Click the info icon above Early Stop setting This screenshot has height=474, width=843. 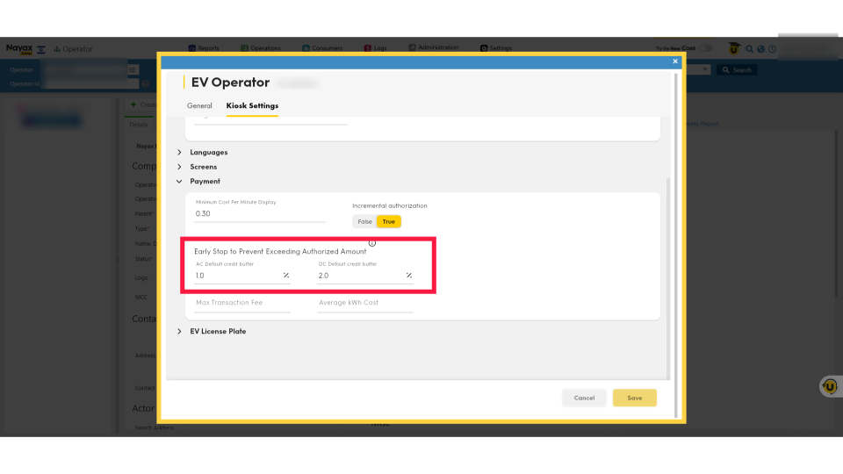pos(372,243)
